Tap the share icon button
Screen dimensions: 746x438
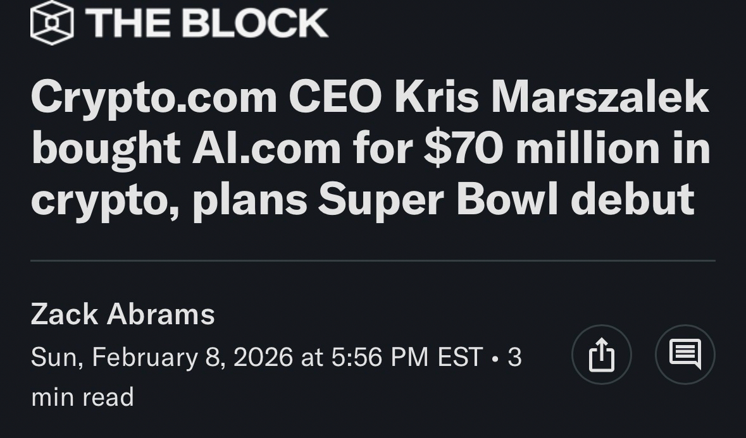click(601, 355)
